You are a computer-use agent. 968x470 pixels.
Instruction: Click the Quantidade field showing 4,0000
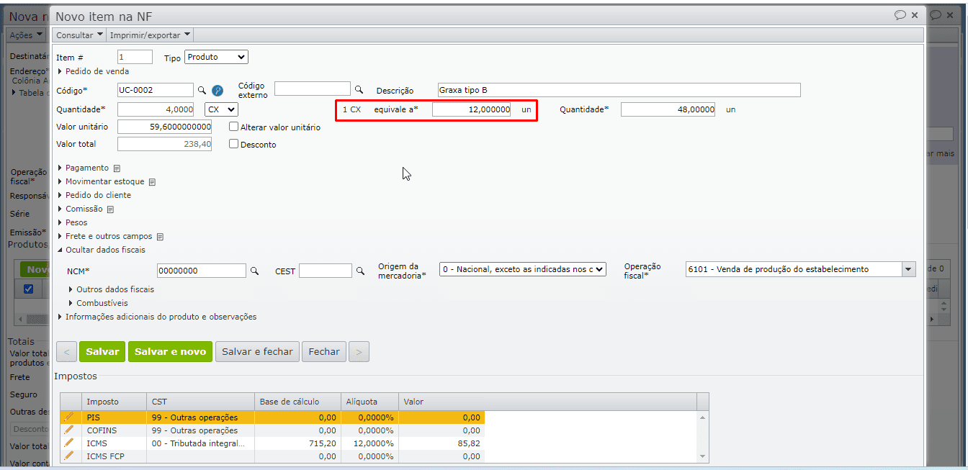(x=156, y=109)
